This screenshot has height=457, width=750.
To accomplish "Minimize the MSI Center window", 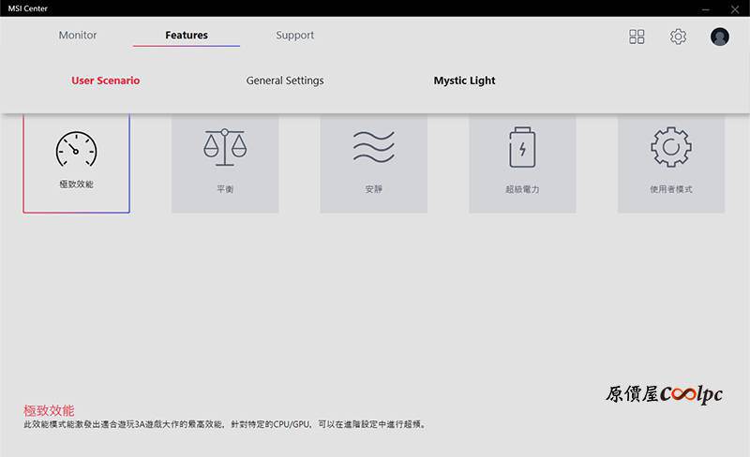I will coord(706,9).
